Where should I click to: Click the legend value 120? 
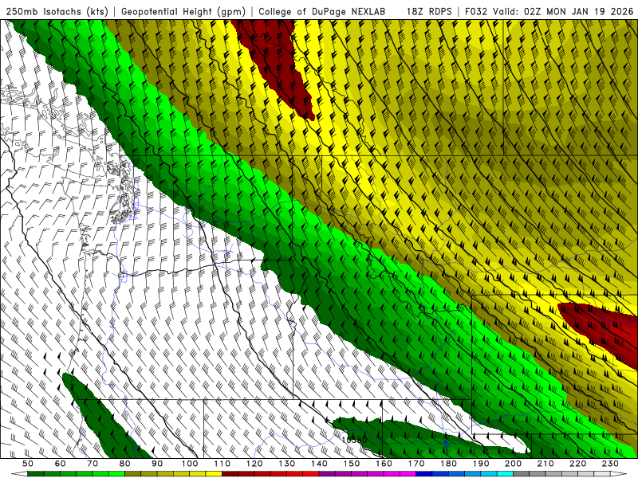coord(254,464)
